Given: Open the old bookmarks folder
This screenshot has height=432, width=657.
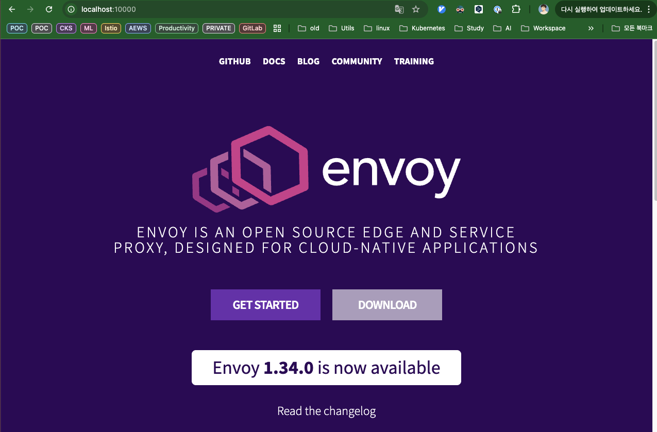Looking at the screenshot, I should pyautogui.click(x=309, y=28).
